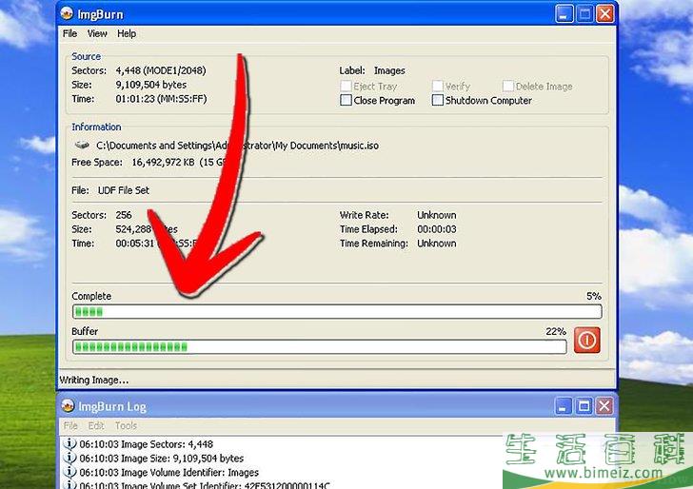Open Tools menu in ImgBurn Log window
This screenshot has height=489, width=693.
[x=126, y=425]
